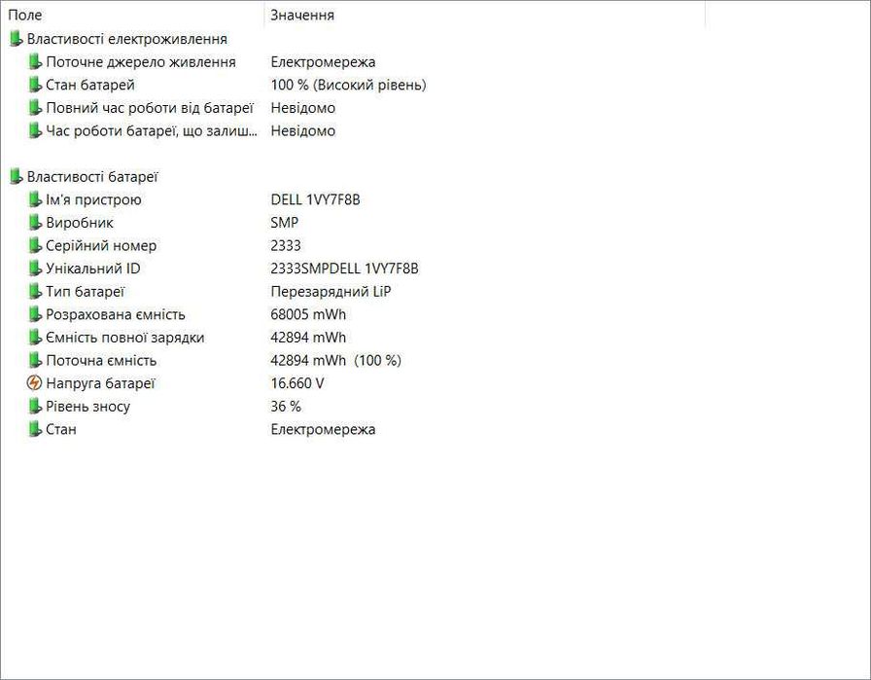
Task: Click Невідомо value for Час роботи, що залиш...
Action: (x=302, y=130)
